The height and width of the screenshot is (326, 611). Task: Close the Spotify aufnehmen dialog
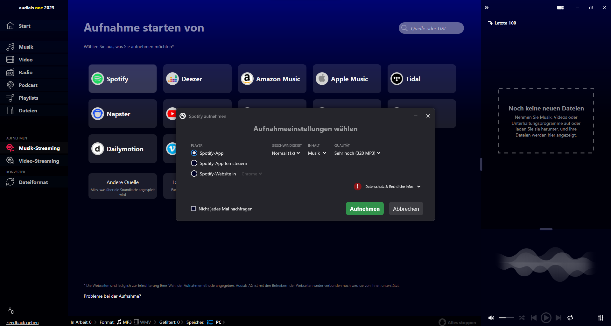pos(428,116)
